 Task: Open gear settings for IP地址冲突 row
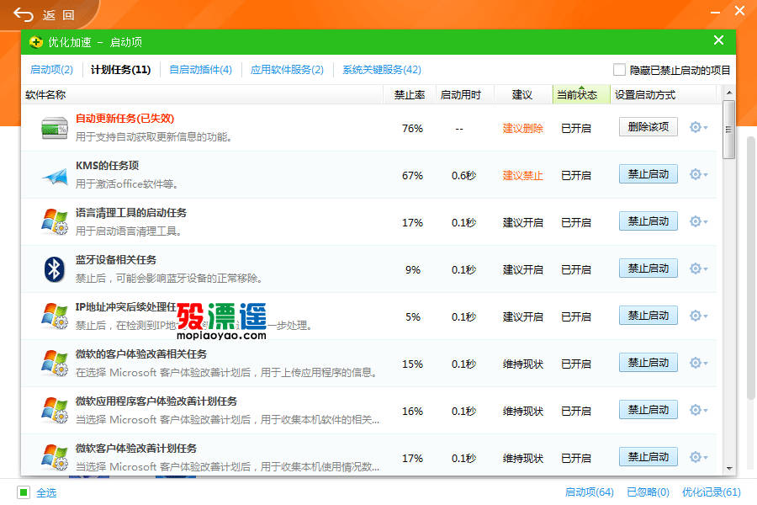point(698,316)
